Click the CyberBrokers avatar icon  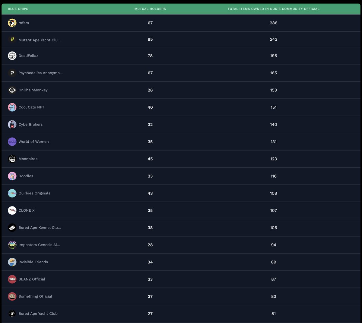(12, 124)
